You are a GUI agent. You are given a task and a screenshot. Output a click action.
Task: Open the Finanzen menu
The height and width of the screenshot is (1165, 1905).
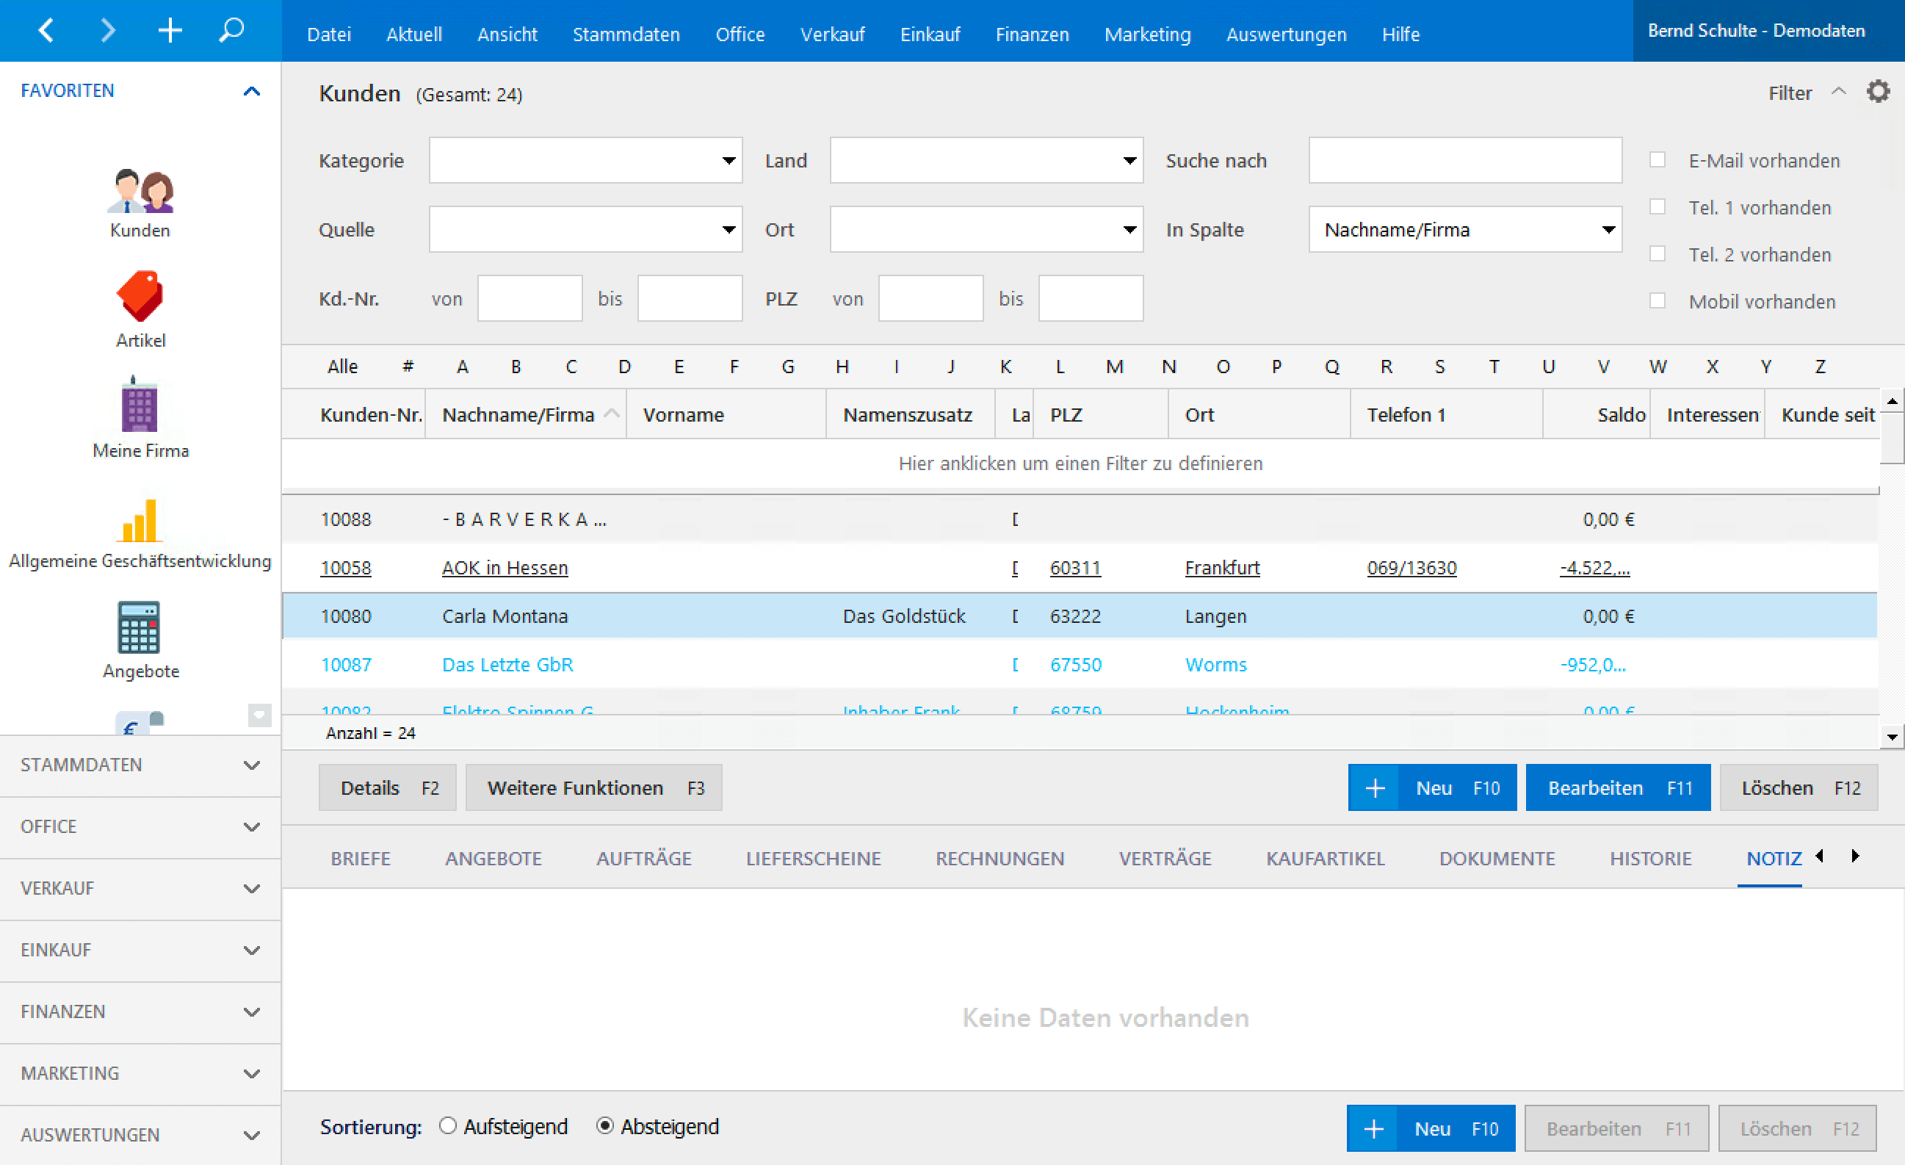[x=1031, y=34]
